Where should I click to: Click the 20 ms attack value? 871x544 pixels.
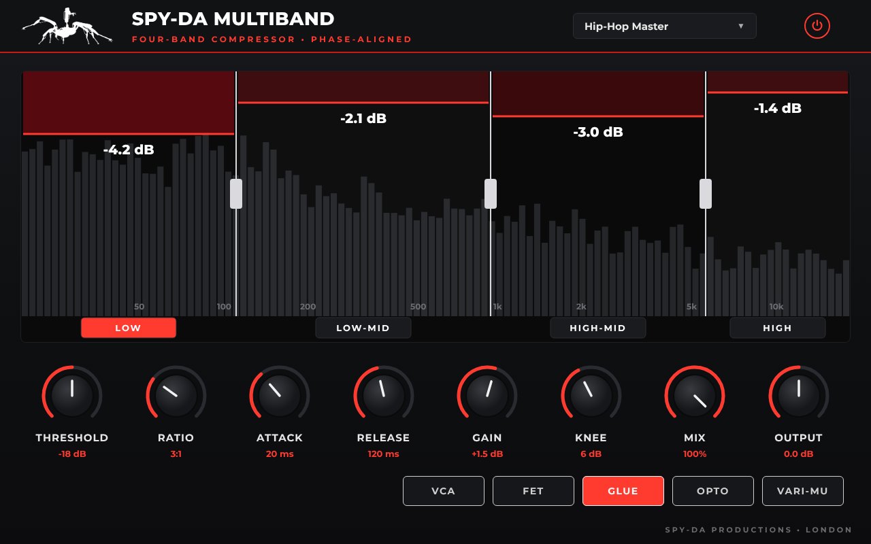pyautogui.click(x=280, y=454)
